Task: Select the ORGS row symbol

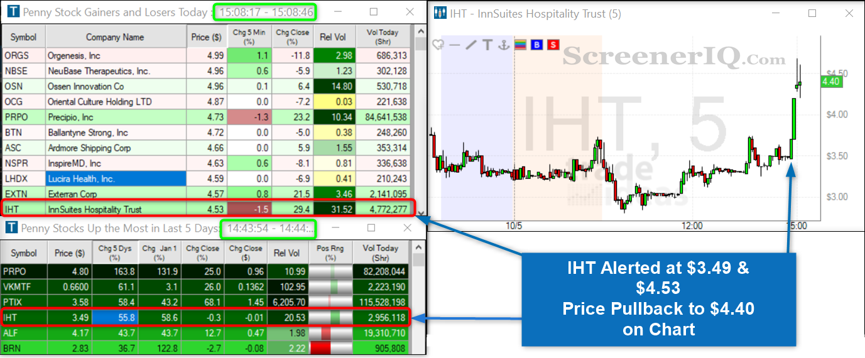Action: [17, 55]
